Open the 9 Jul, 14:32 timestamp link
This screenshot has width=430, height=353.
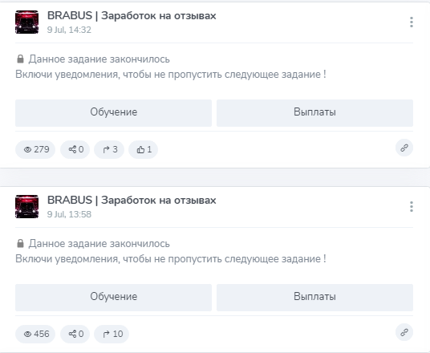(69, 30)
